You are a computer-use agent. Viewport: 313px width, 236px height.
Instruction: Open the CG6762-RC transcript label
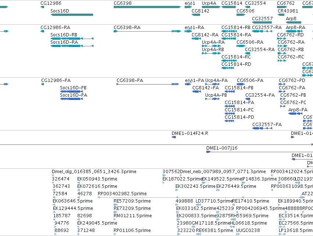(x=291, y=57)
